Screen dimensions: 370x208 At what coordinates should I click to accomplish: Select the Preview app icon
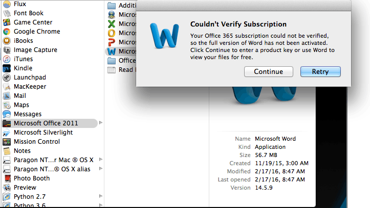(7, 187)
